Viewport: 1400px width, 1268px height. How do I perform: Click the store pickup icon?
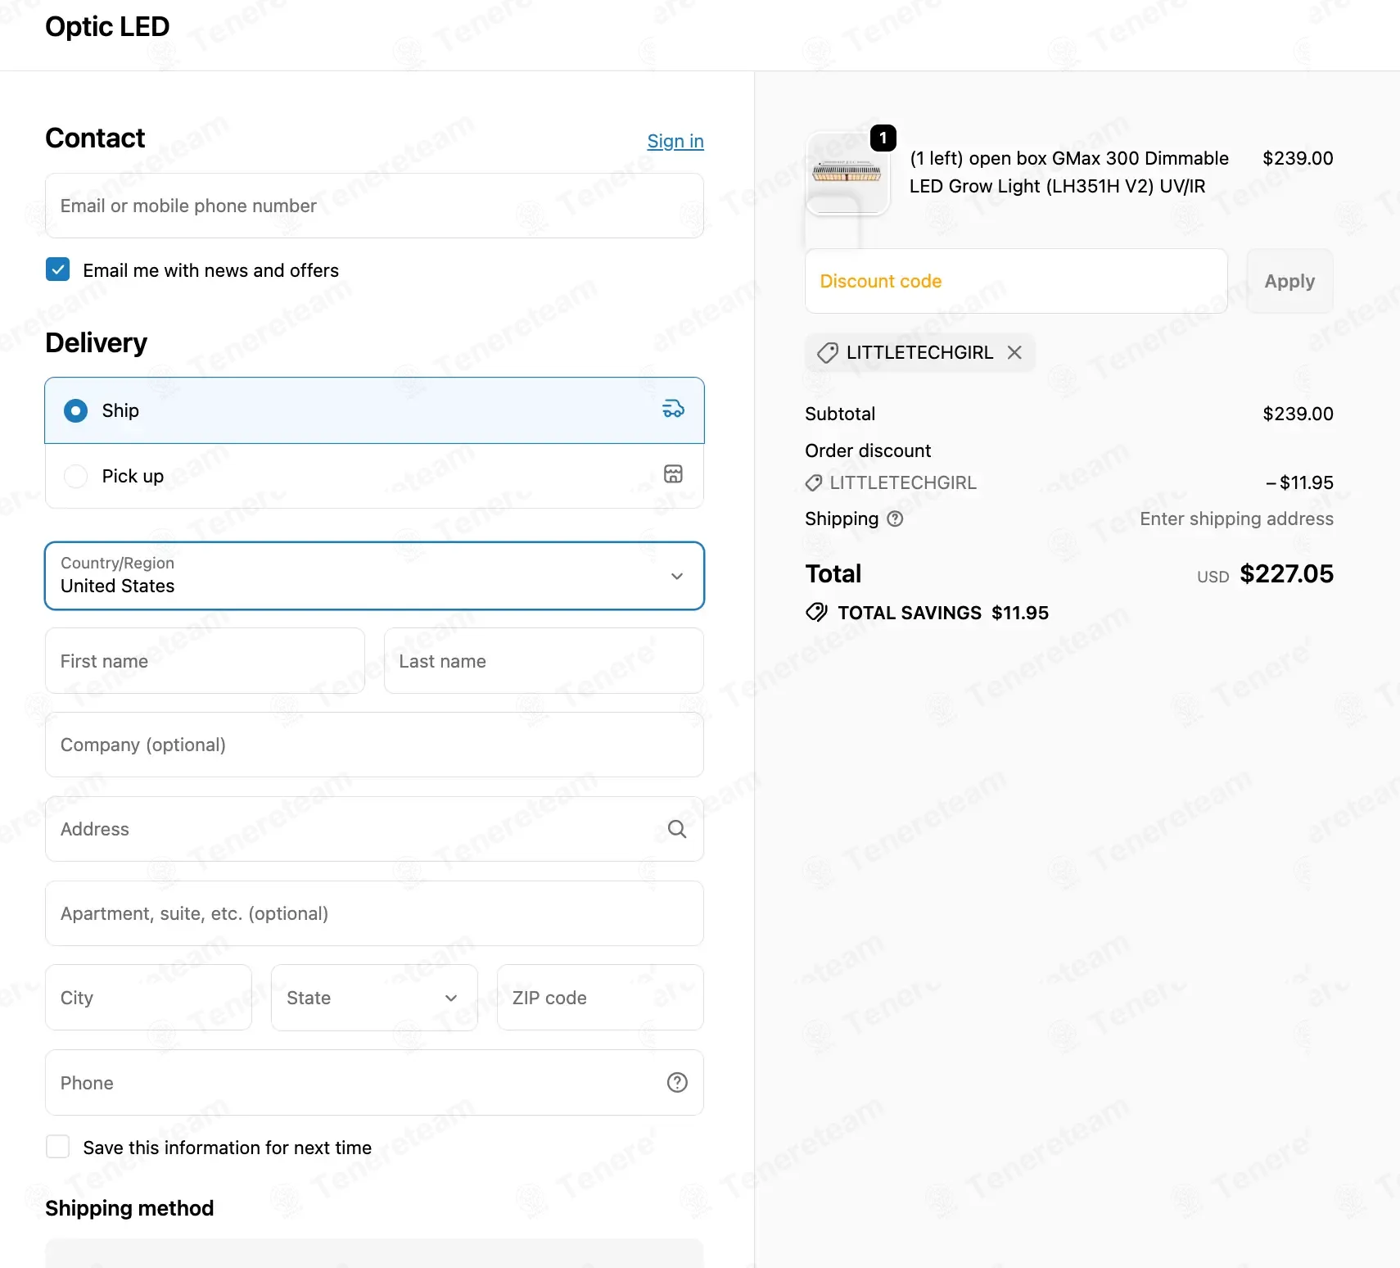pyautogui.click(x=673, y=474)
